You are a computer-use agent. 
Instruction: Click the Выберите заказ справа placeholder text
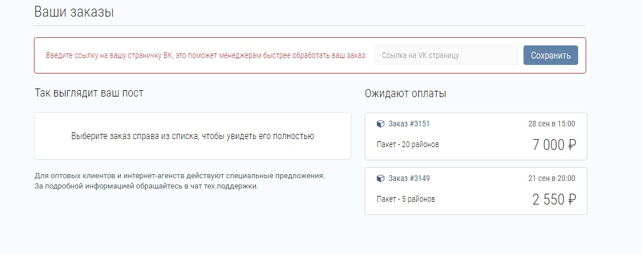pyautogui.click(x=193, y=136)
